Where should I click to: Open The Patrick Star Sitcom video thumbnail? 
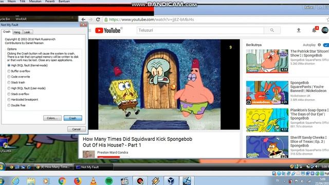267,61
